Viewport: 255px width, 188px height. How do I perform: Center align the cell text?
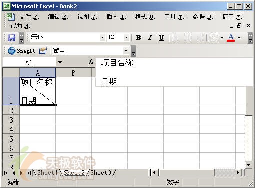coord(188,38)
